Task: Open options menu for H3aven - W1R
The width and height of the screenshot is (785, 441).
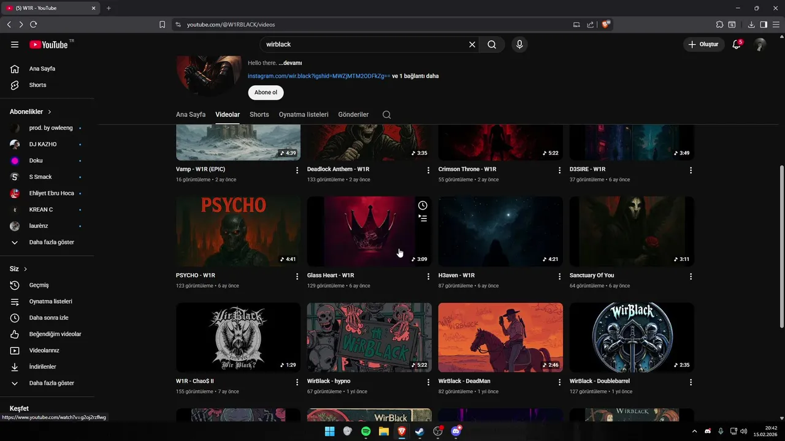Action: tap(559, 277)
